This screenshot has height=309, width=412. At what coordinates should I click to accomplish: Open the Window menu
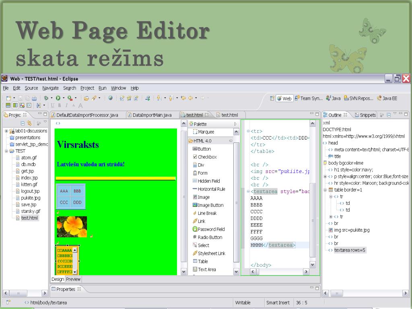[118, 88]
